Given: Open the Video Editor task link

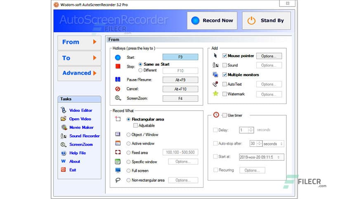Looking at the screenshot, I should [x=81, y=110].
